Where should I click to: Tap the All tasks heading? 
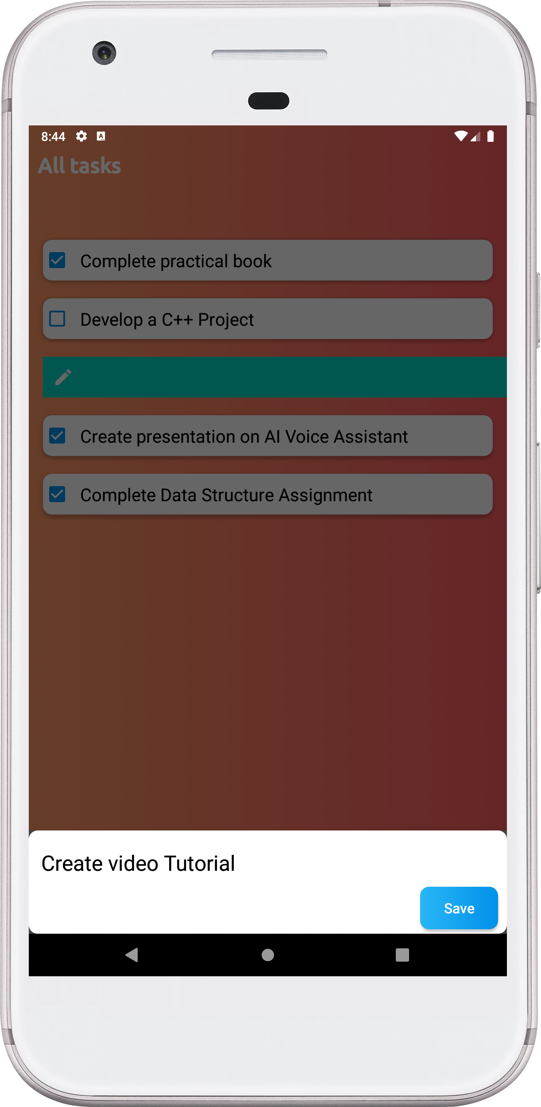click(x=80, y=166)
